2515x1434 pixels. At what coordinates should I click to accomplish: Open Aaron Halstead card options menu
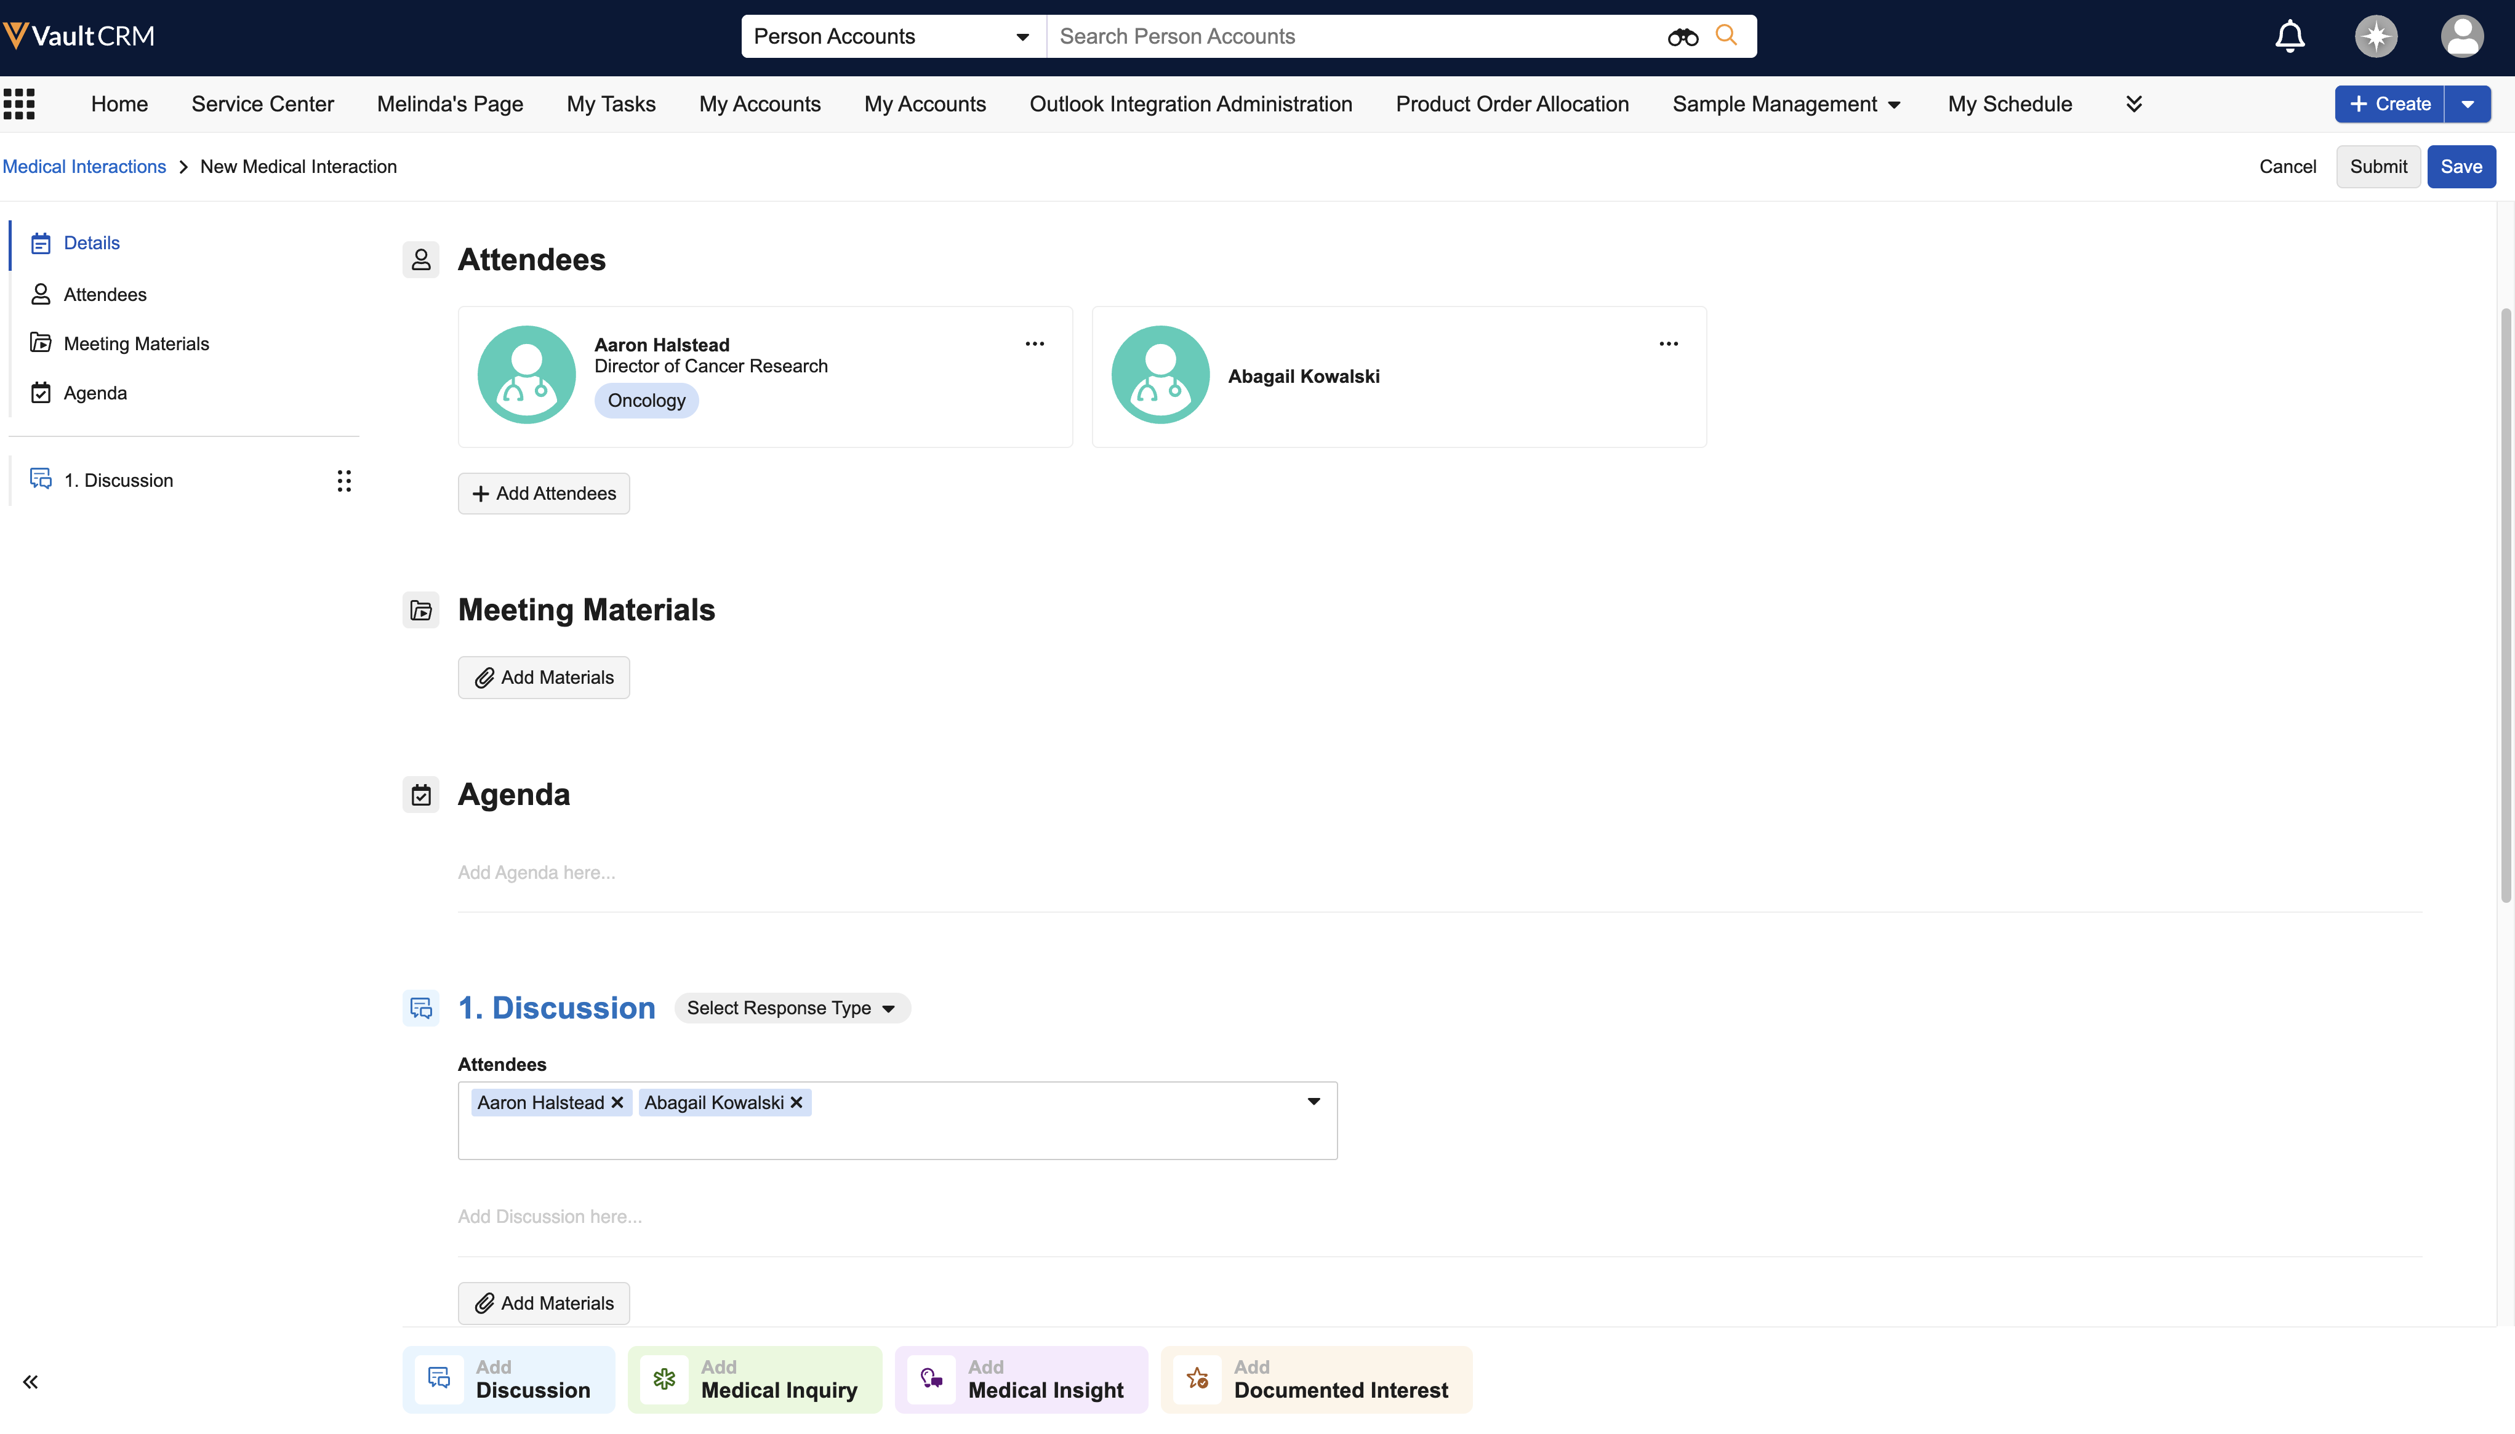click(1034, 343)
